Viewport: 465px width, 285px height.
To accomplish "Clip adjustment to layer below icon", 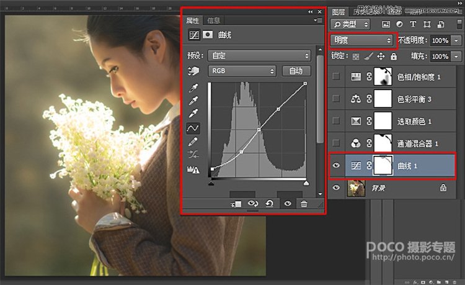I will [x=236, y=204].
